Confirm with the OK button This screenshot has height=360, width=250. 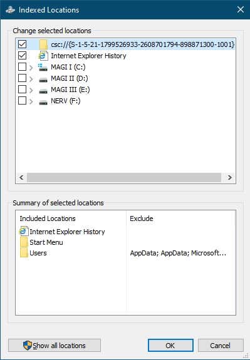point(170,346)
